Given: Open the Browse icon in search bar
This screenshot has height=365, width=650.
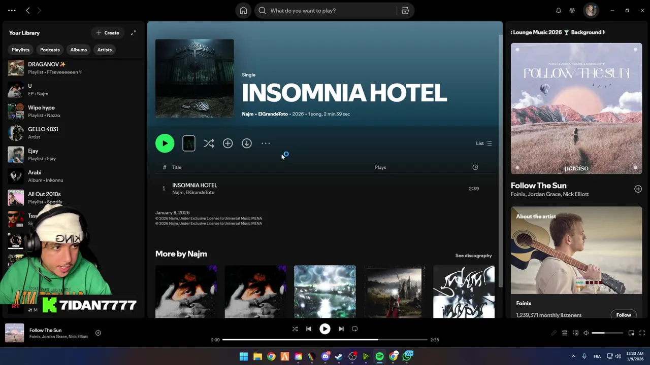Looking at the screenshot, I should click(x=405, y=11).
